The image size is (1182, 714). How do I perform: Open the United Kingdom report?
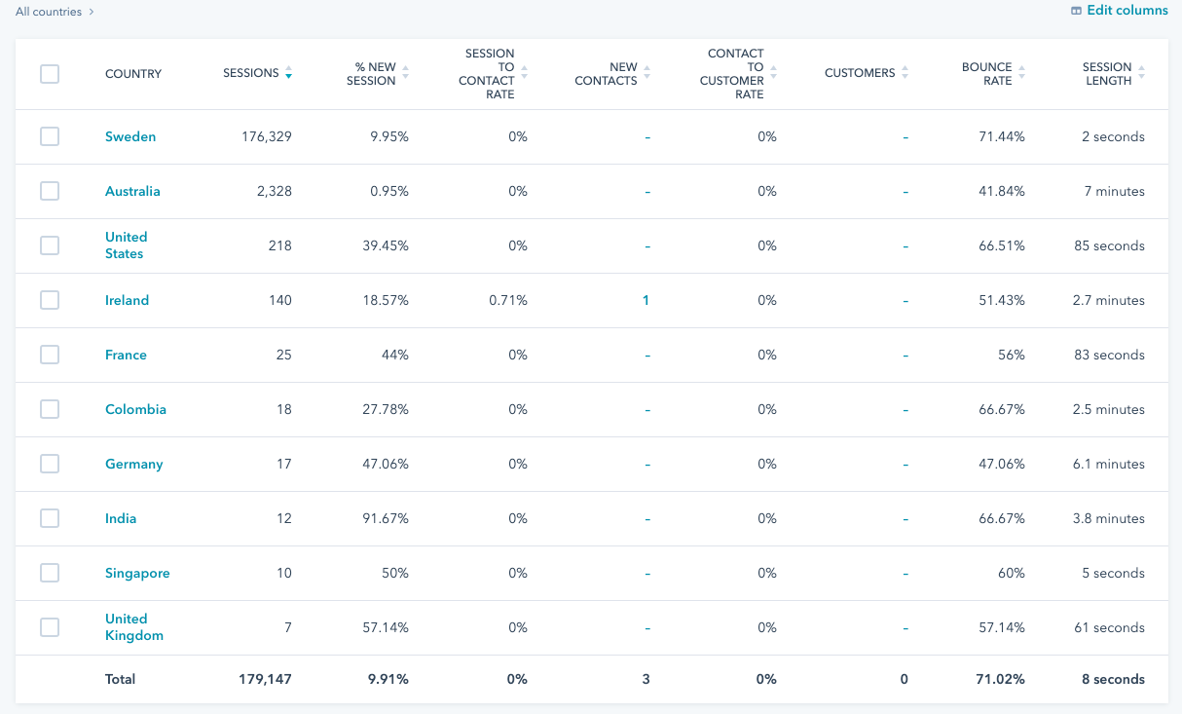click(133, 627)
